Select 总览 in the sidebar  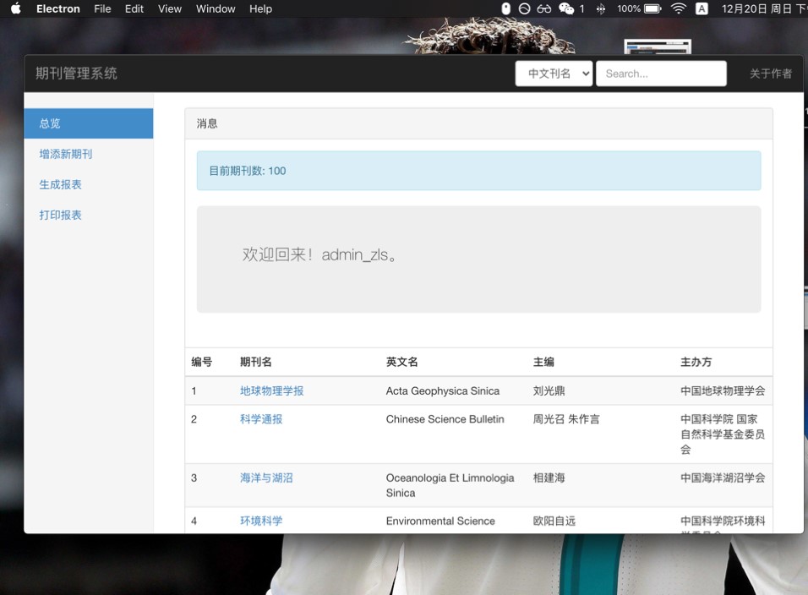point(89,123)
